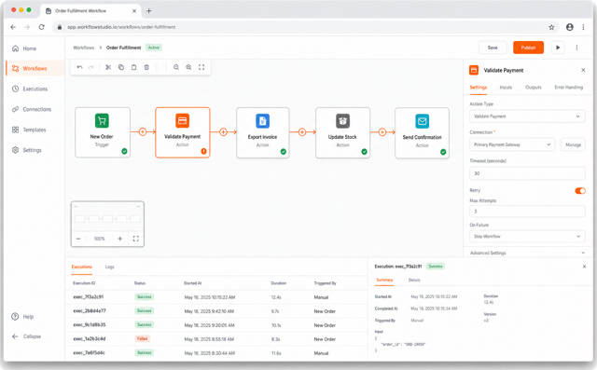Image resolution: width=597 pixels, height=370 pixels.
Task: Toggle the Retry switch off
Action: pos(580,191)
